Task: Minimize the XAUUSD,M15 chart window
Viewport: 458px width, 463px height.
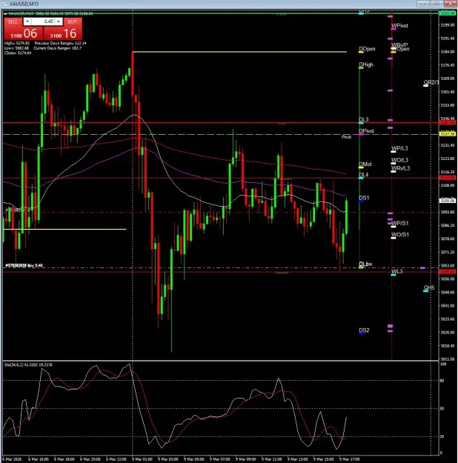Action: [x=422, y=4]
